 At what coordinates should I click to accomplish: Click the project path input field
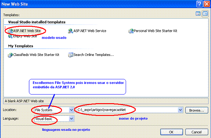tap(130, 110)
